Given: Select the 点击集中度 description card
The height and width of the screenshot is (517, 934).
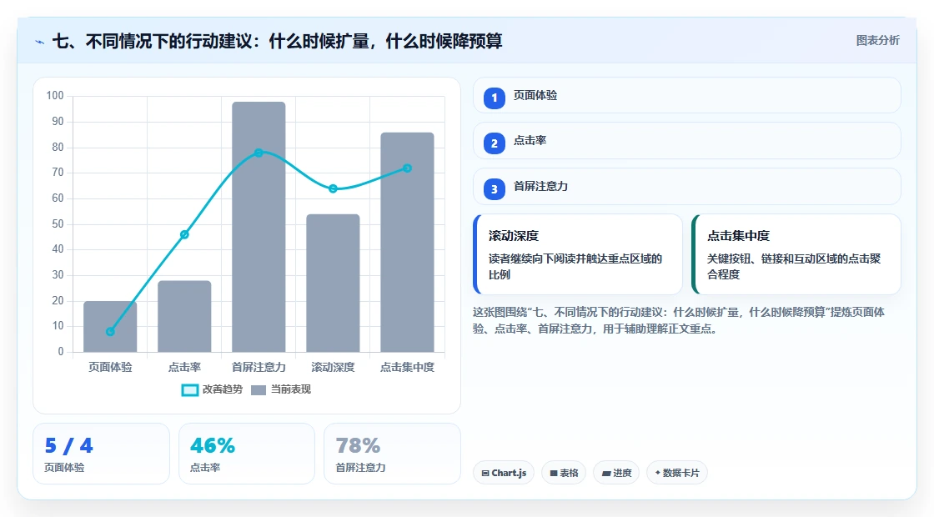Looking at the screenshot, I should click(x=796, y=254).
